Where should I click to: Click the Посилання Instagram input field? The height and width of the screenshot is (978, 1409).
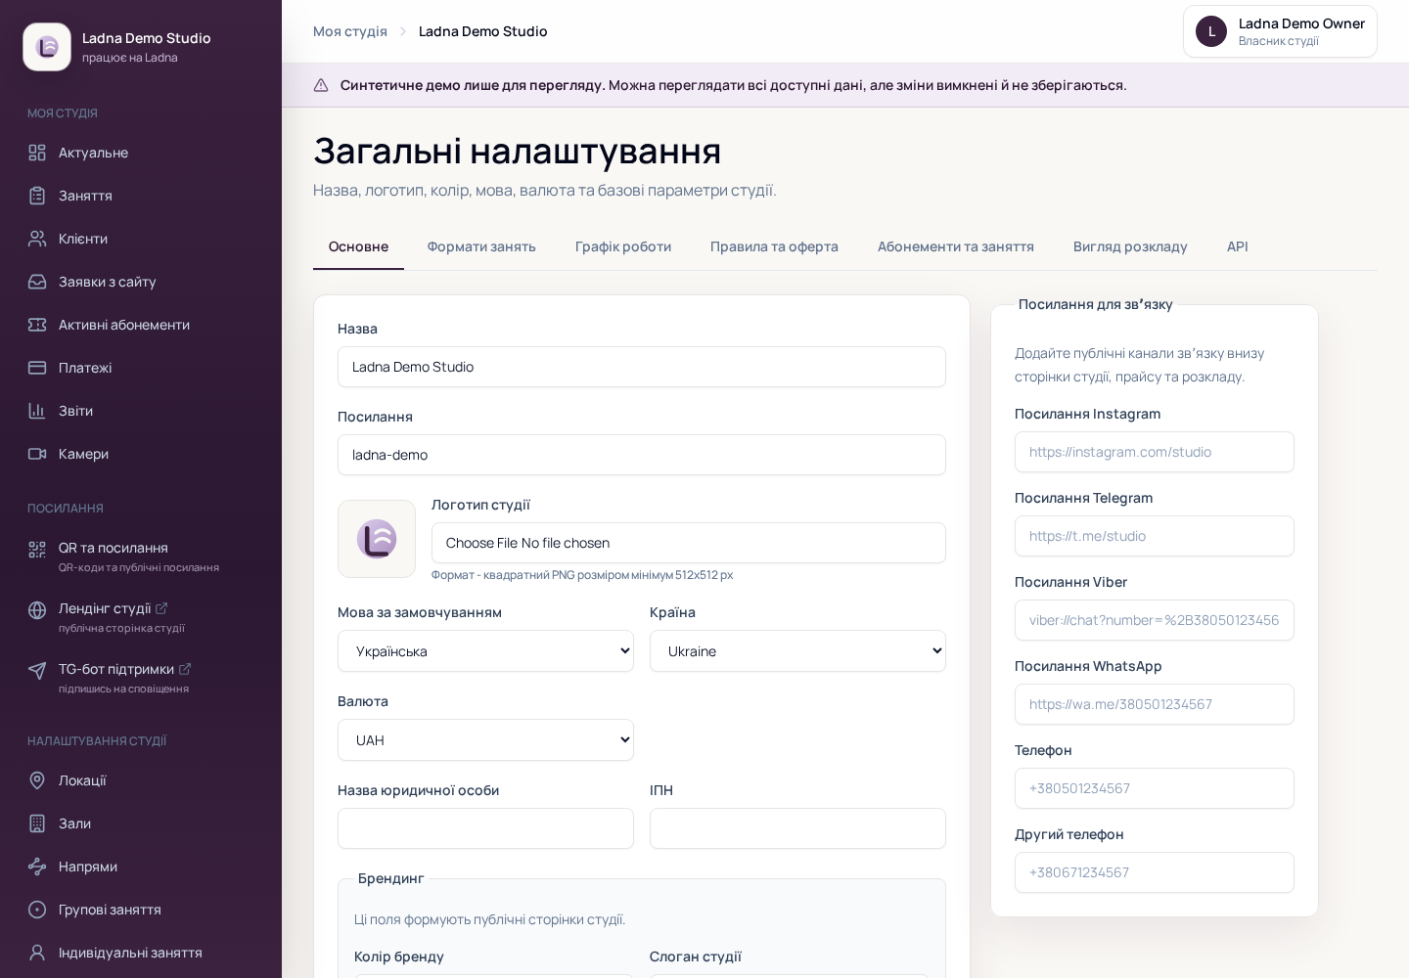point(1155,452)
